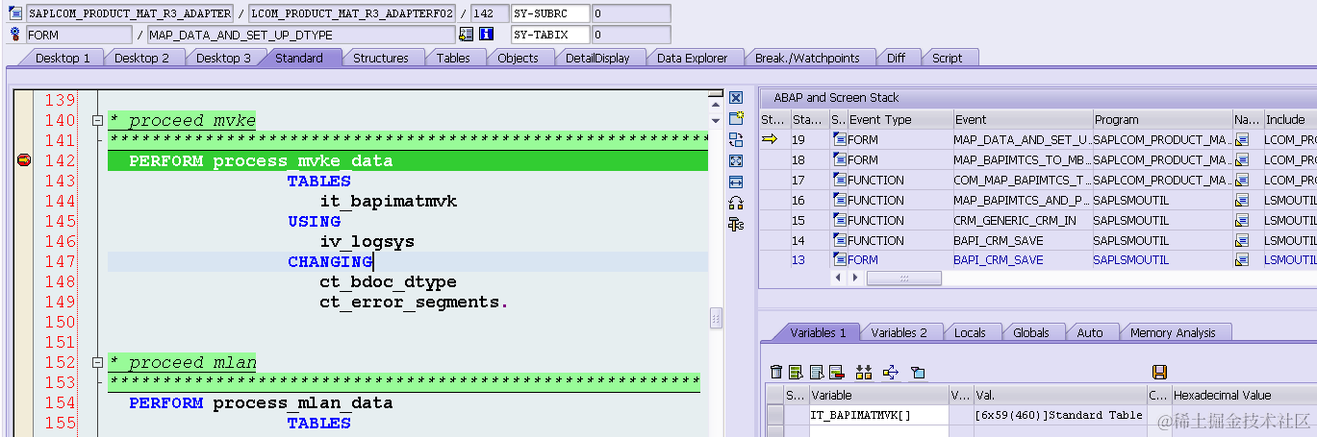The width and height of the screenshot is (1317, 437).
Task: Open the Data Explorer tab
Action: [692, 58]
